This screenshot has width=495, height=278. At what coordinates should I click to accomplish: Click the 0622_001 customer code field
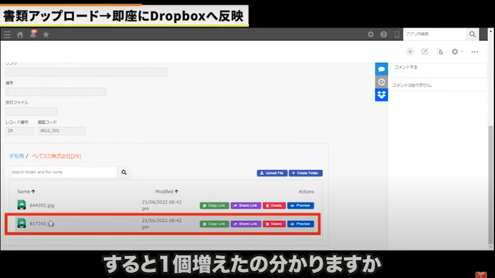tap(62, 131)
